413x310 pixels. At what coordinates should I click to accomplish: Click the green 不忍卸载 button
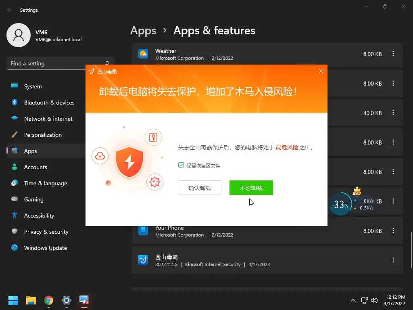click(251, 188)
